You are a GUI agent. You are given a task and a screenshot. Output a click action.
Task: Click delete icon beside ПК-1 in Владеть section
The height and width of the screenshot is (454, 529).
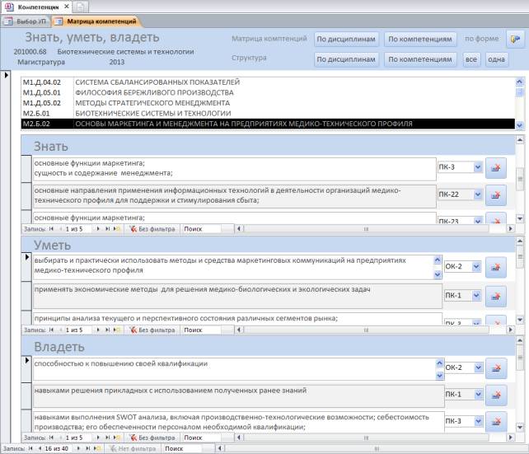click(x=497, y=395)
